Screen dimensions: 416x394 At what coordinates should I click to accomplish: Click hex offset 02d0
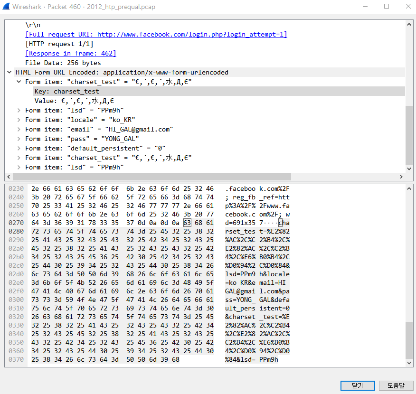pyautogui.click(x=16, y=274)
